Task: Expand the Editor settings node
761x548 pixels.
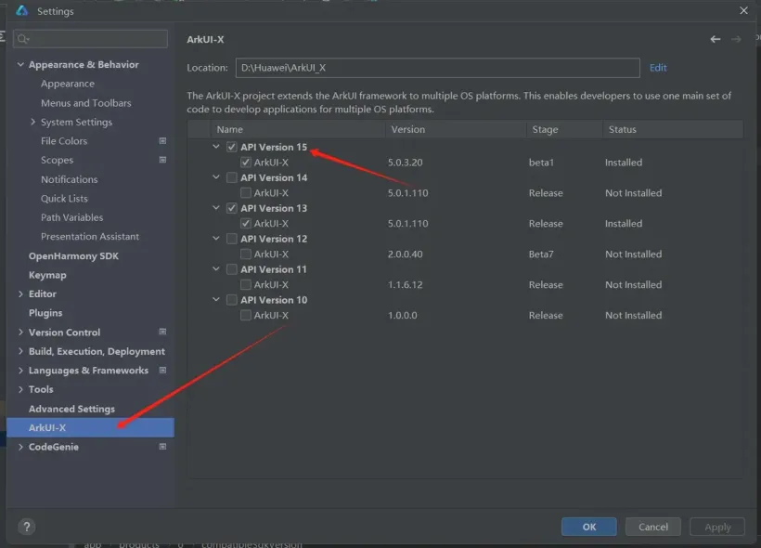Action: [x=20, y=294]
